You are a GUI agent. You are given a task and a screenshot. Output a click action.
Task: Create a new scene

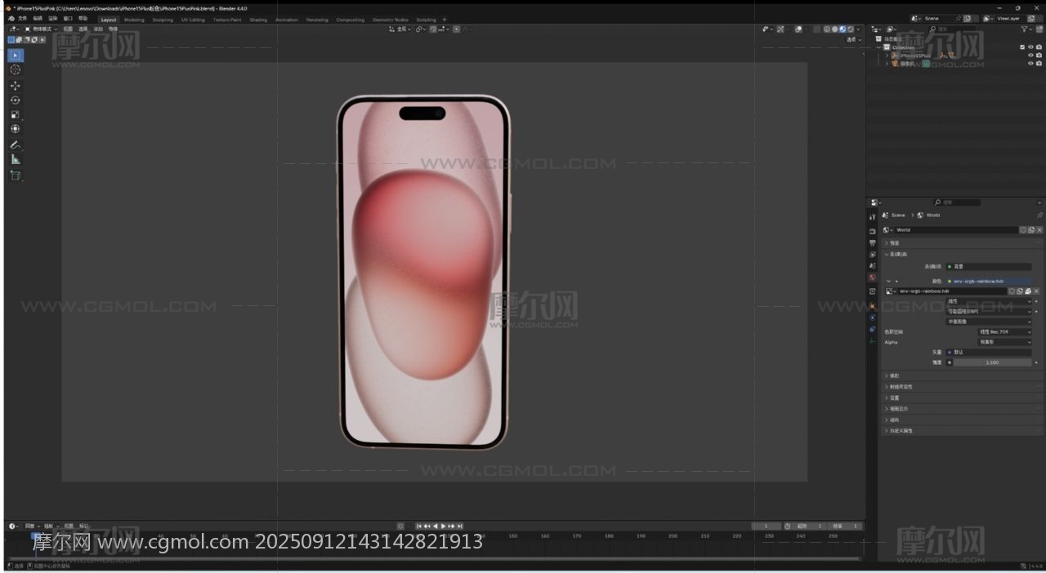pyautogui.click(x=968, y=19)
